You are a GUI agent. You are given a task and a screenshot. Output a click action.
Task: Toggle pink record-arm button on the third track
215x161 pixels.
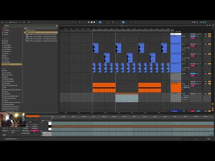(193, 56)
